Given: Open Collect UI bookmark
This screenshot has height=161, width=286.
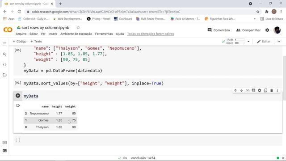Looking at the screenshot, I should [x=34, y=19].
